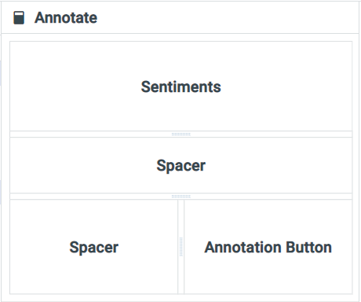Click empty area beneath Sentiments label
Viewport: 361px width, 302px height.
pos(181,112)
